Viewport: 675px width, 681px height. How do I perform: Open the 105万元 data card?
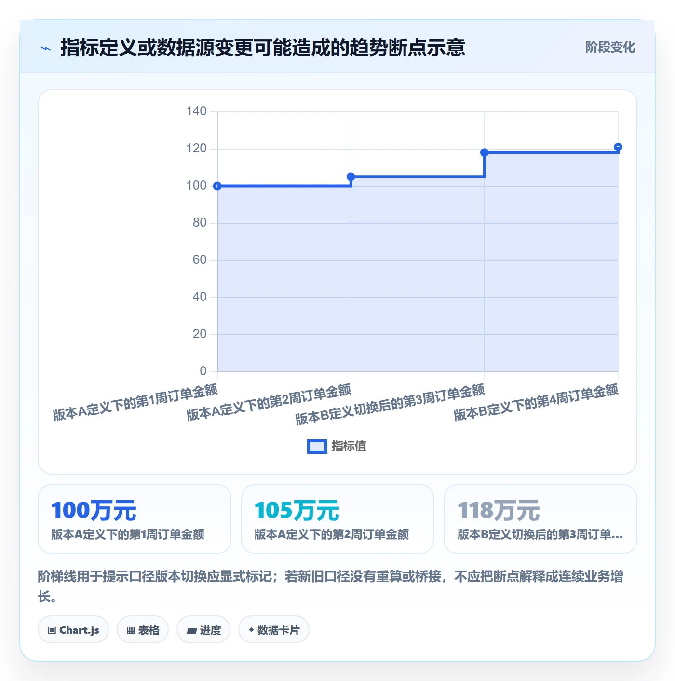(337, 519)
